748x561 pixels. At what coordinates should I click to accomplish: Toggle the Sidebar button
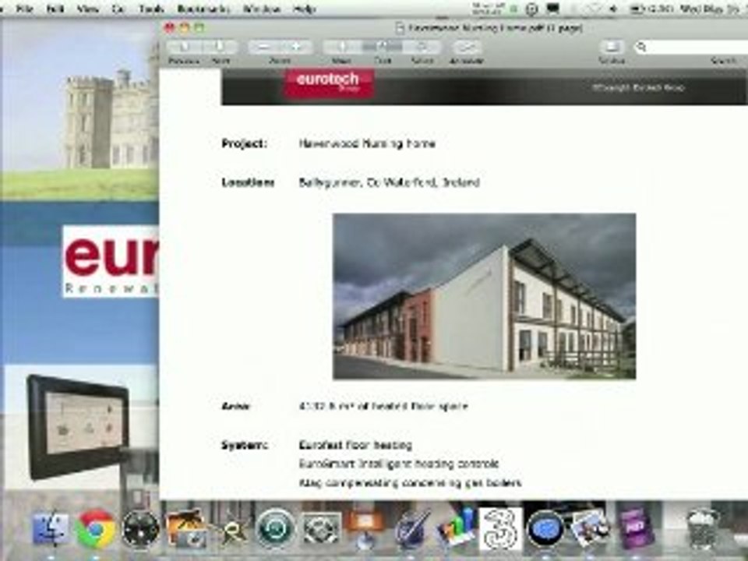pyautogui.click(x=612, y=46)
